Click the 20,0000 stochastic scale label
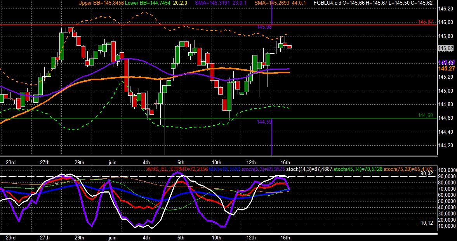This screenshot has width=457, height=241. pyautogui.click(x=447, y=220)
